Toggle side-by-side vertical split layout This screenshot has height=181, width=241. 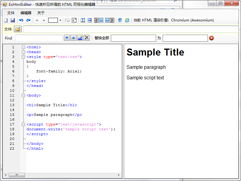click(x=83, y=20)
